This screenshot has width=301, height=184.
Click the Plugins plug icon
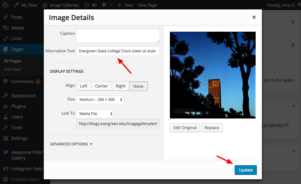tap(6, 106)
